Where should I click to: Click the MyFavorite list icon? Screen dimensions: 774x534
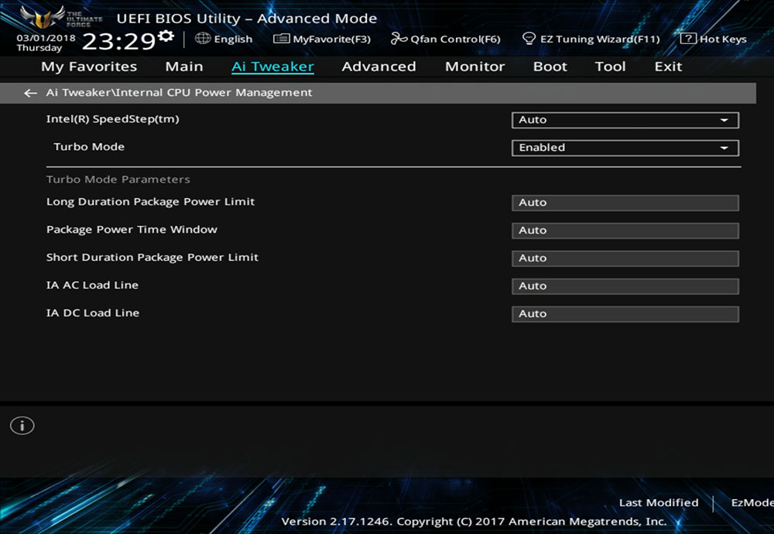[x=282, y=39]
